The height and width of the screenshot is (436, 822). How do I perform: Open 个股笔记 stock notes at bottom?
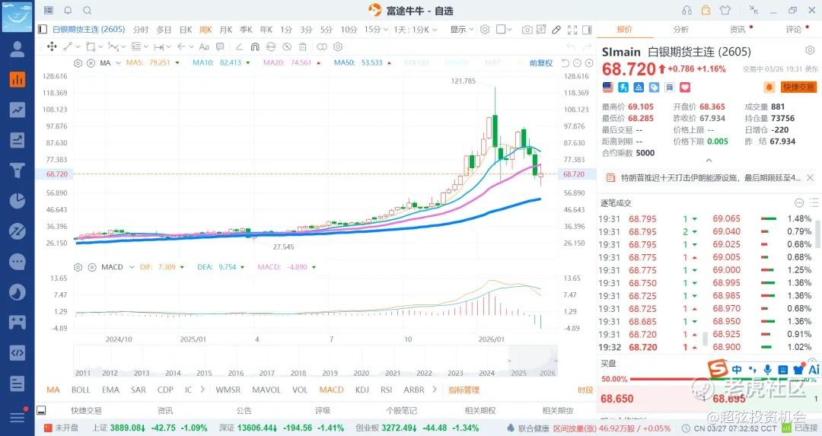402,410
